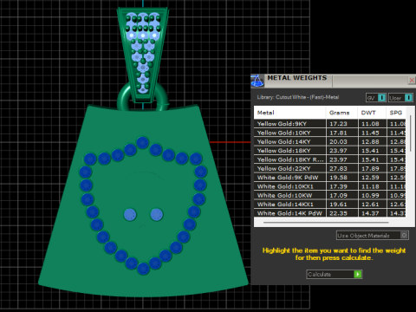Close the Metal Weights dialog
Viewport: 416px width, 312px height.
click(412, 81)
